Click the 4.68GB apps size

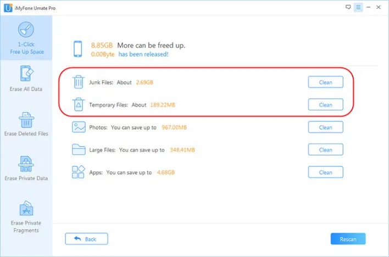[x=166, y=172]
